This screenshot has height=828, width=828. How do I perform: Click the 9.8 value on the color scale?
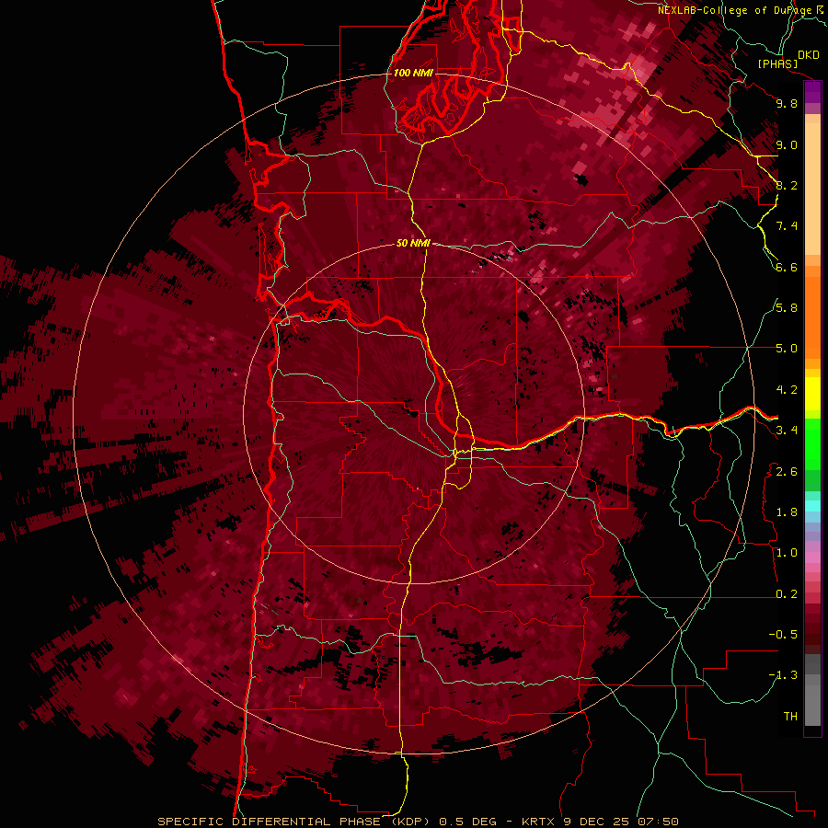click(787, 103)
